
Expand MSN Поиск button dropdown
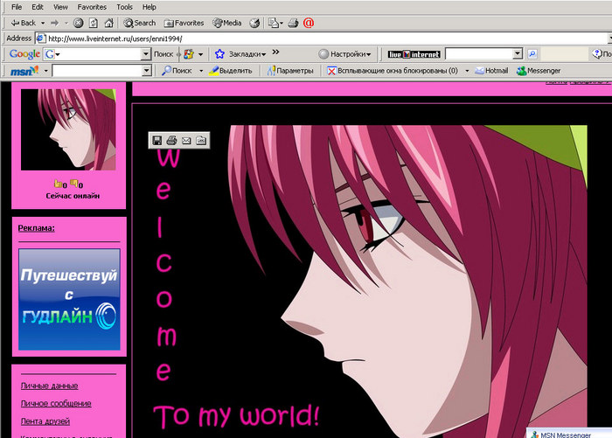[x=201, y=71]
